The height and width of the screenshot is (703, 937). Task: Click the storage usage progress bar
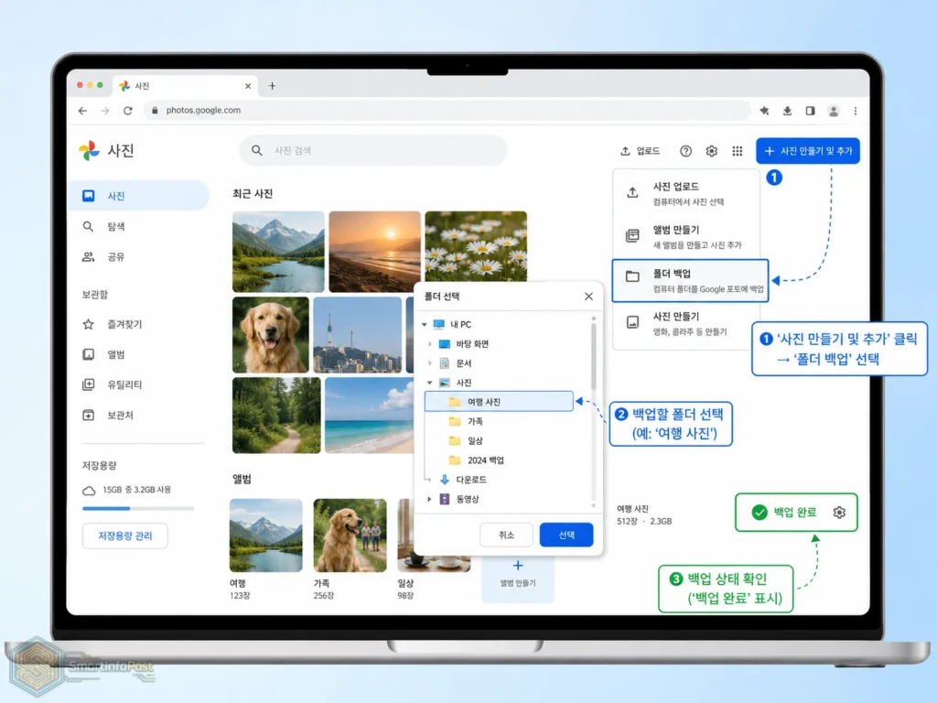[x=138, y=508]
